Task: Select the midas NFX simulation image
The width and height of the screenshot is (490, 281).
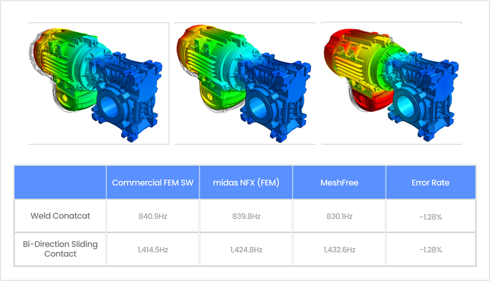Action: [x=245, y=83]
